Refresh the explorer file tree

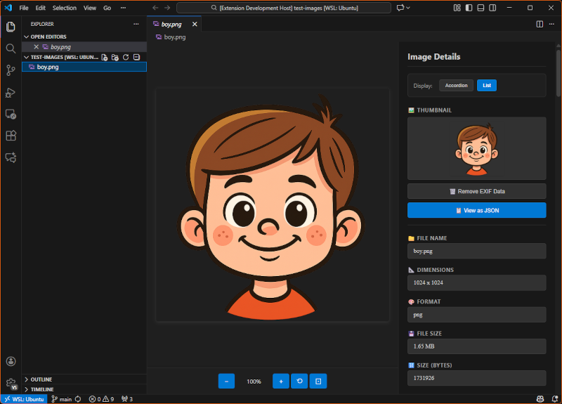(x=126, y=57)
